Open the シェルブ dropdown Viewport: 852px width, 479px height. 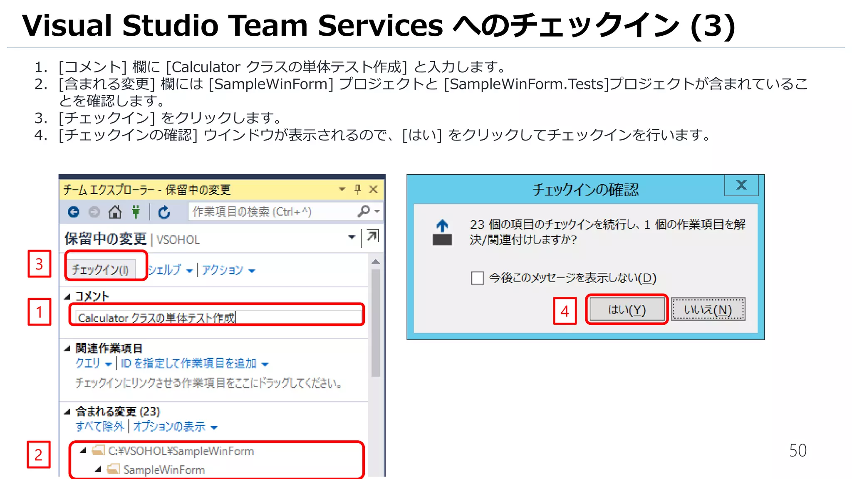pos(170,270)
